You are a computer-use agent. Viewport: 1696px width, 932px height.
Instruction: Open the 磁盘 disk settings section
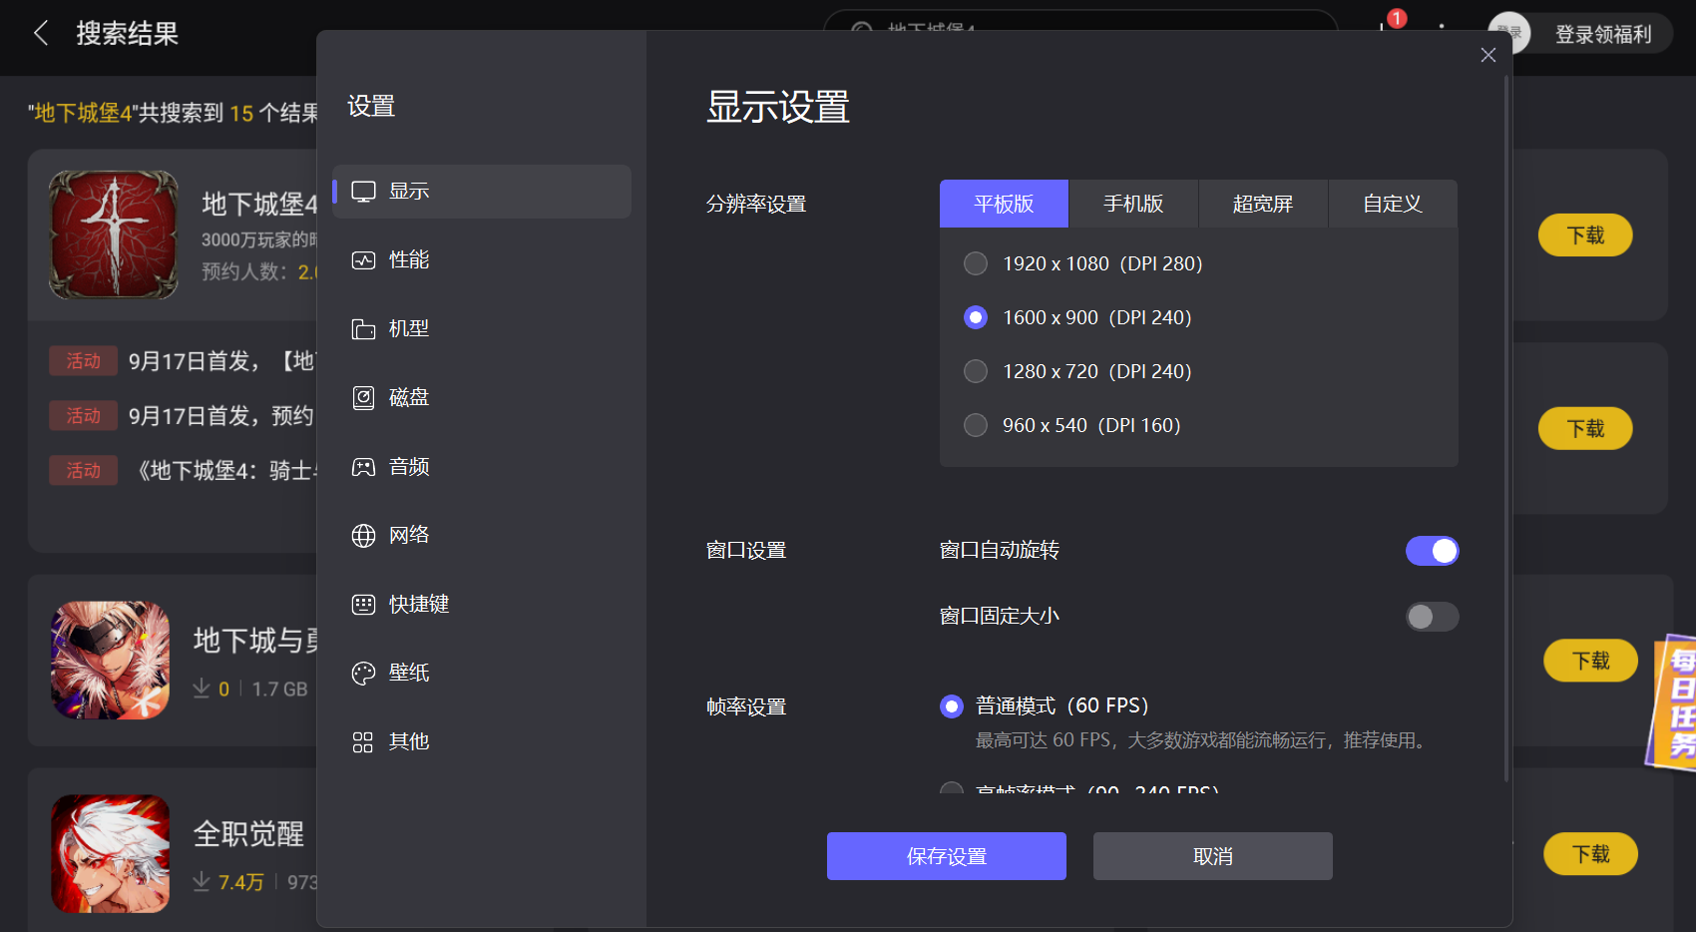pyautogui.click(x=482, y=398)
